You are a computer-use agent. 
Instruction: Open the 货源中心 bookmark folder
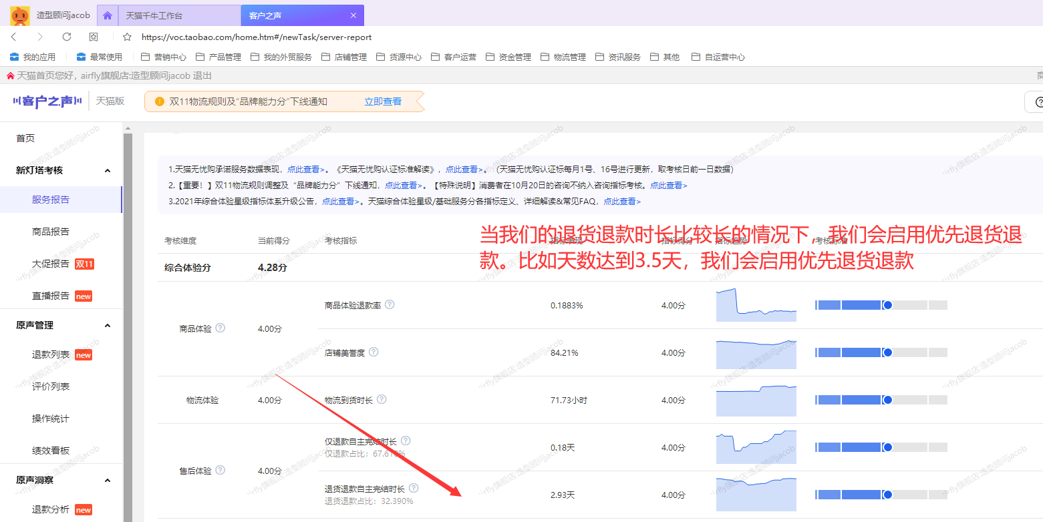[x=398, y=57]
